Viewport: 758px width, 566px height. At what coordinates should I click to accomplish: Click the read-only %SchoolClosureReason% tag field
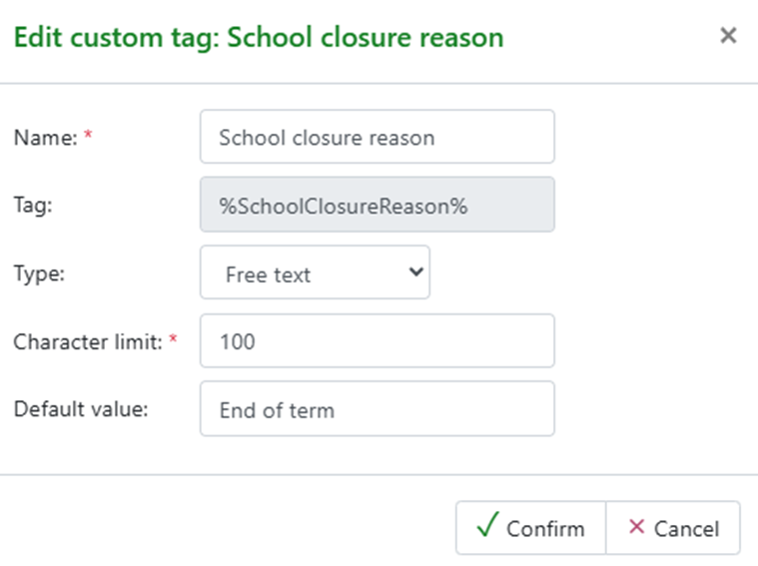pyautogui.click(x=377, y=206)
